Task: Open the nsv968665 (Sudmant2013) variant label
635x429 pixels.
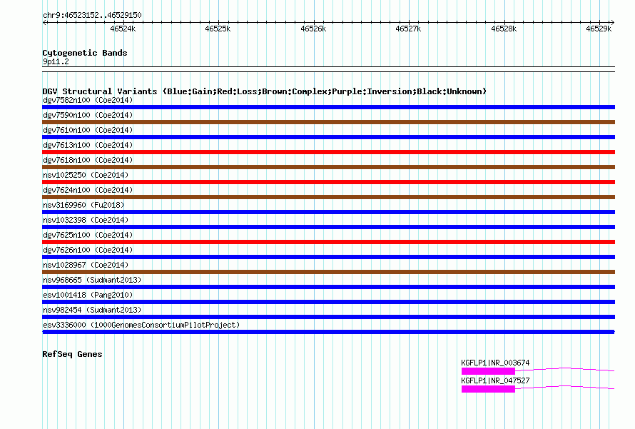Action: coord(92,280)
